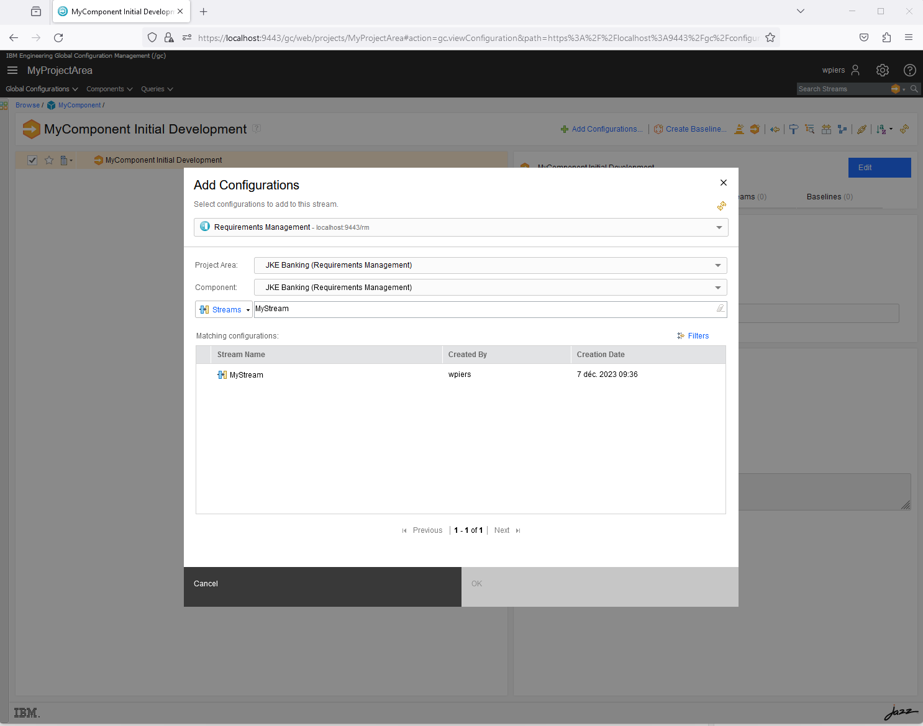Click the clear-text eraser icon in search field
Screen dimensions: 923x726
pos(721,308)
